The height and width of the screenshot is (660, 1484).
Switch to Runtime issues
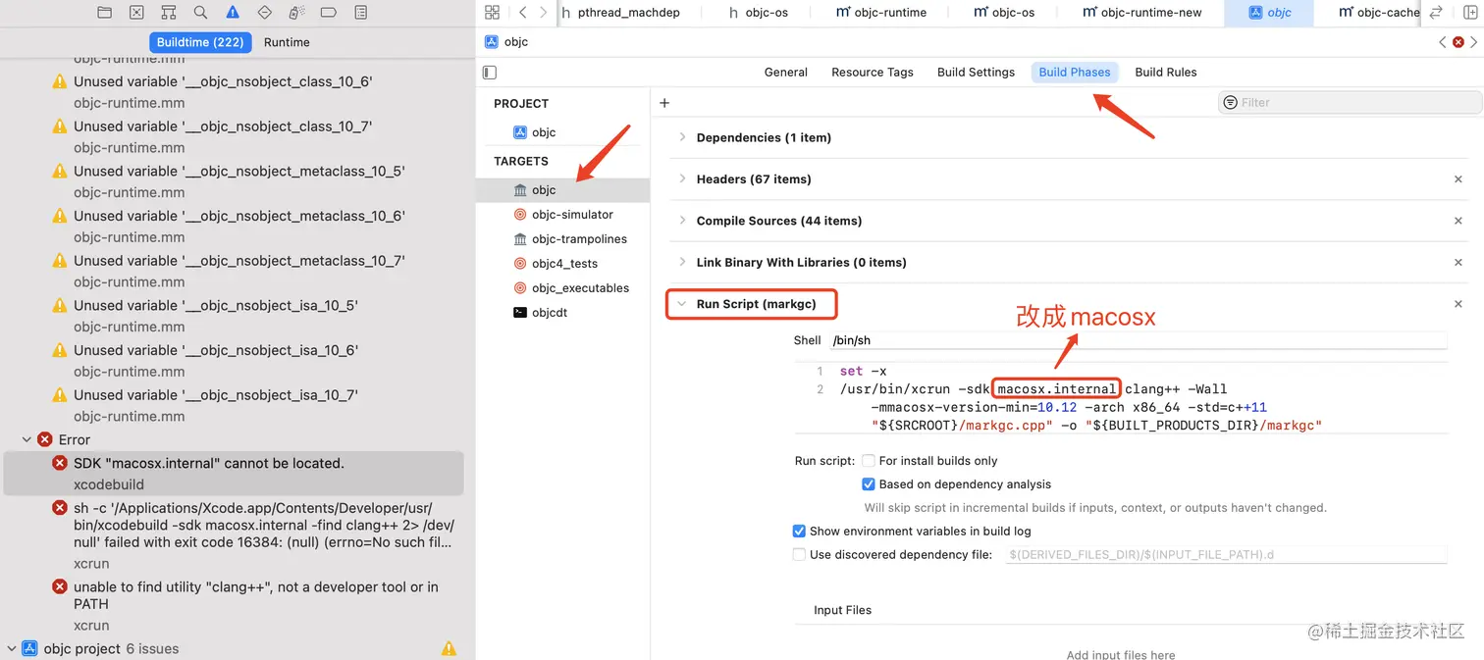[x=287, y=42]
